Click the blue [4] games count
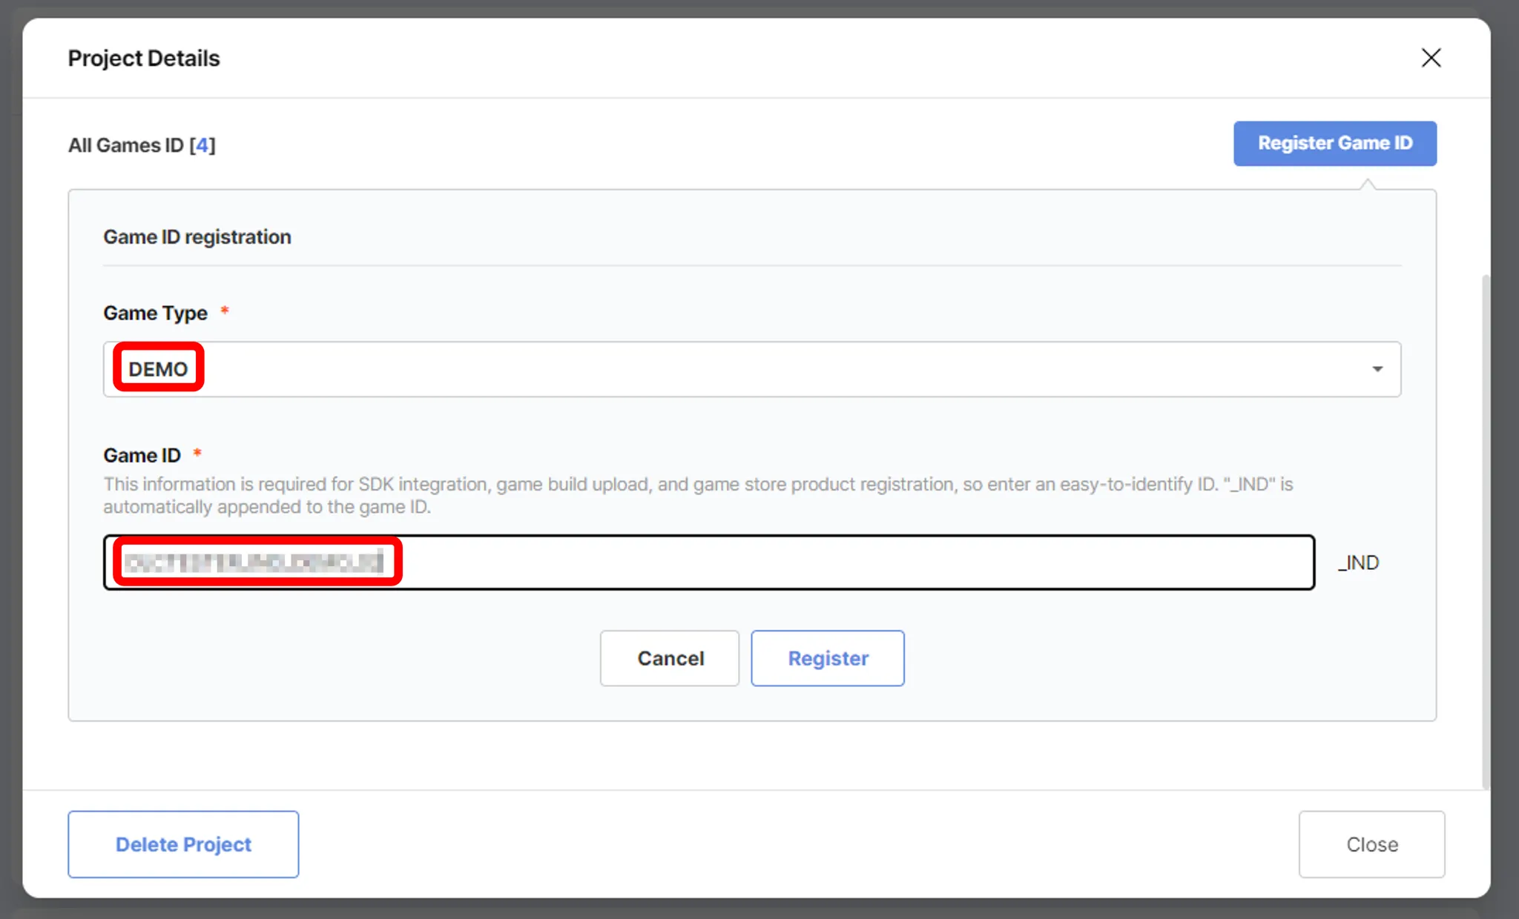The height and width of the screenshot is (919, 1519). coord(202,145)
